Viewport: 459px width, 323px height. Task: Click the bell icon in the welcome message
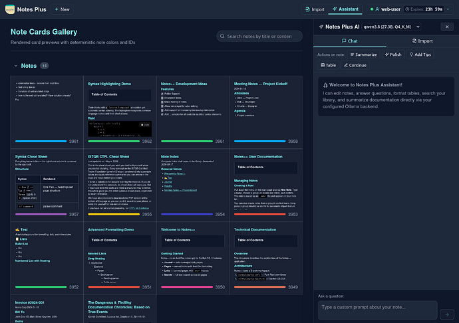click(325, 85)
